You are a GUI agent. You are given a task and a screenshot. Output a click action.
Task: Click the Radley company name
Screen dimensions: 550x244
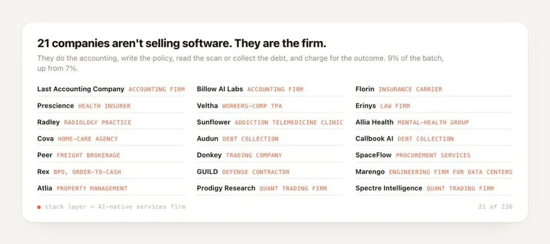pyautogui.click(x=48, y=123)
